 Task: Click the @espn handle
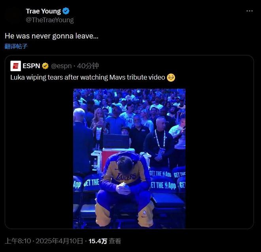click(61, 66)
